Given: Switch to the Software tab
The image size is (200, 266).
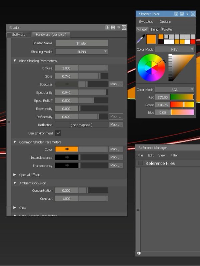Looking at the screenshot, I should pos(19,35).
